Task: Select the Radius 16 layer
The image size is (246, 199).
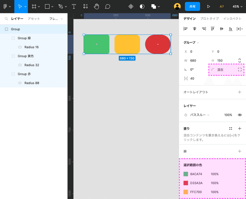Action: tap(34, 47)
